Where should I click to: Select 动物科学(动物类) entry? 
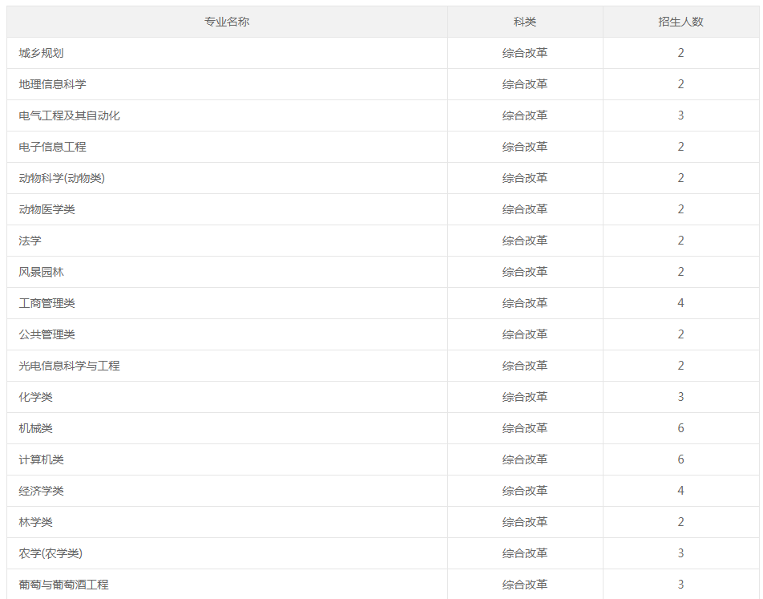(62, 178)
